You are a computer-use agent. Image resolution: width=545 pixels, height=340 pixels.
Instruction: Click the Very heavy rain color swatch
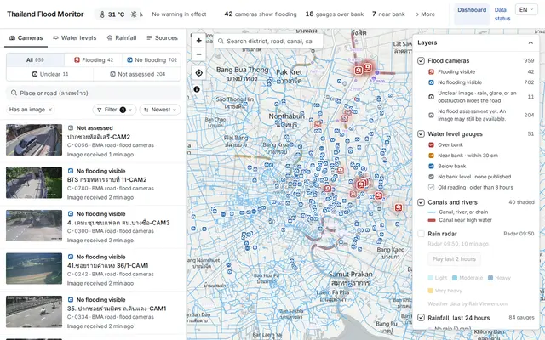[x=430, y=291]
